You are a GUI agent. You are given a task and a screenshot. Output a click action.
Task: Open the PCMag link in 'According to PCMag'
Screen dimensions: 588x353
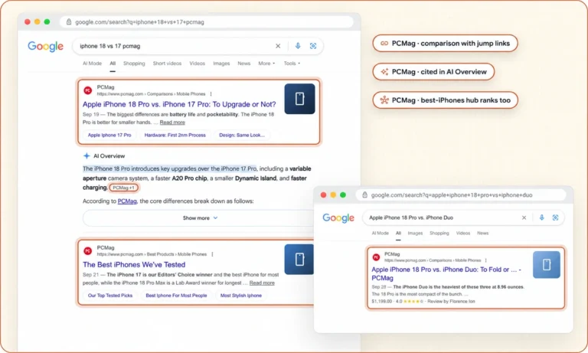pyautogui.click(x=127, y=201)
